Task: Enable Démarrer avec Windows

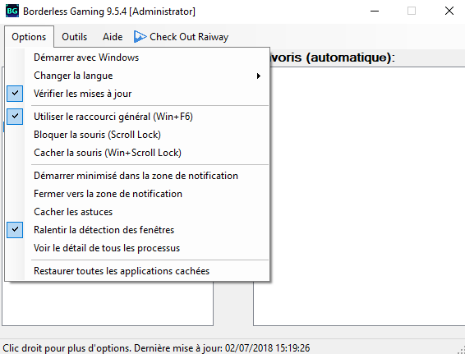Action: [137, 57]
